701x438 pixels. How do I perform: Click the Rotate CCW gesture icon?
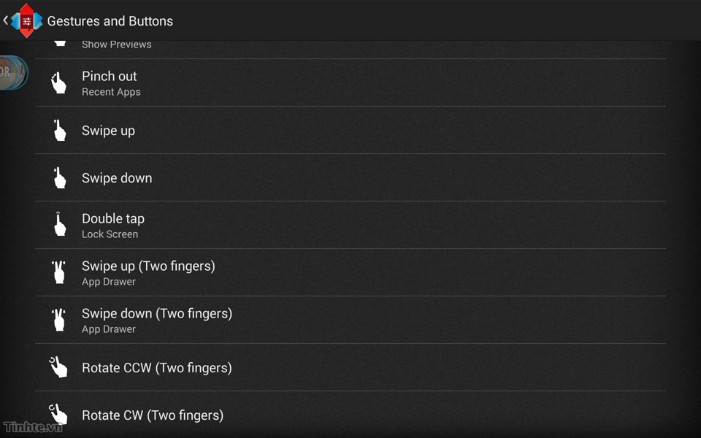[x=58, y=367]
